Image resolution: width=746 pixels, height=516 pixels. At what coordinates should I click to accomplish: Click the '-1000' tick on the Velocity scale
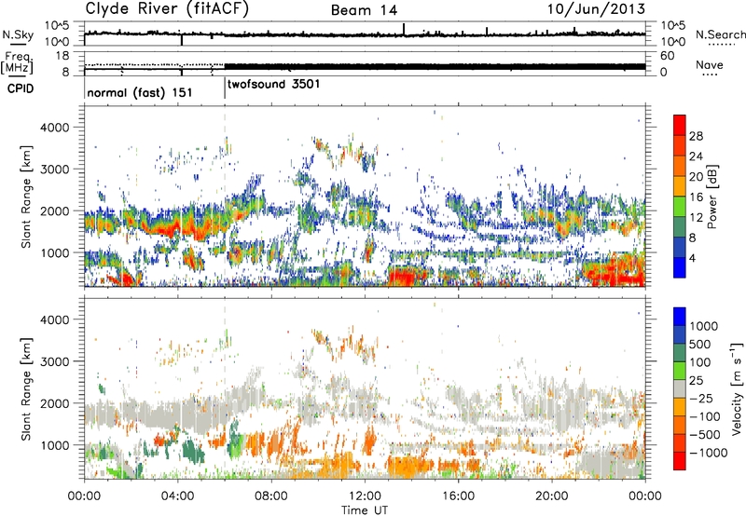(x=709, y=453)
